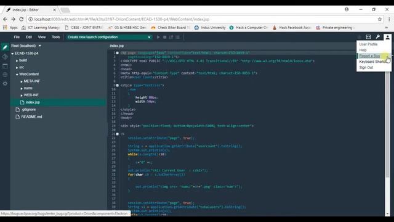
Task: Open the GS & HSEB HSC bookmark
Action: pyautogui.click(x=127, y=27)
